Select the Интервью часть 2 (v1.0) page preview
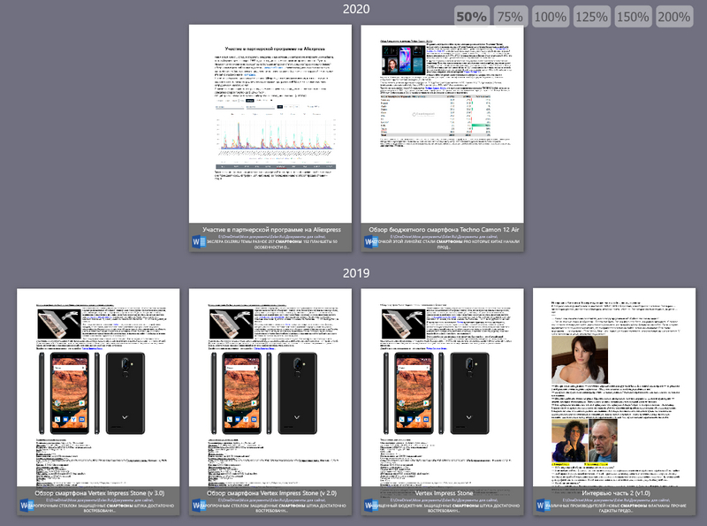The width and height of the screenshot is (707, 526). (x=614, y=387)
